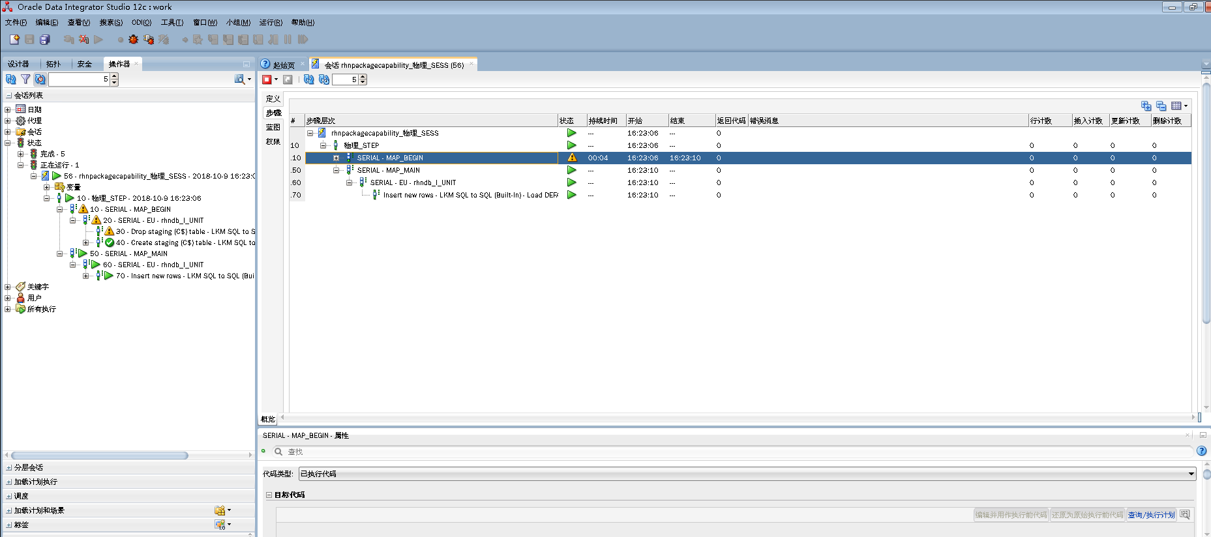Open the 起始页 tab
The height and width of the screenshot is (537, 1211).
coord(284,65)
